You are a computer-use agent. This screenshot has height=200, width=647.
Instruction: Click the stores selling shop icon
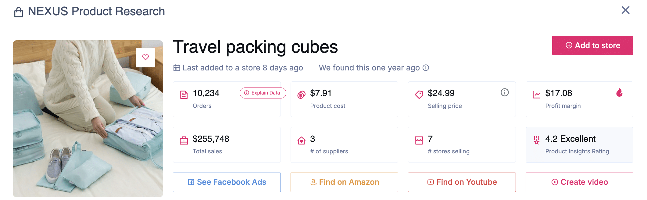coord(419,141)
